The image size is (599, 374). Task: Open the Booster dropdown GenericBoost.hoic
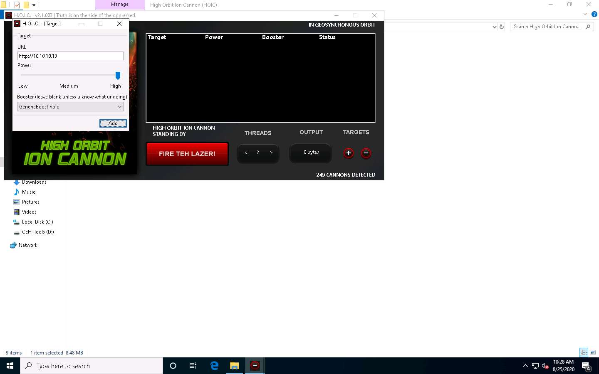70,107
